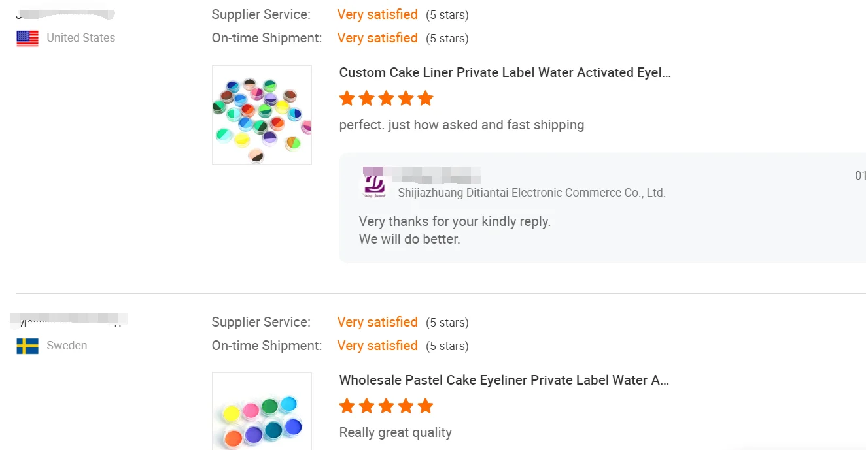
Task: Click the blurred Sweden reviewer name
Action: pos(69,320)
